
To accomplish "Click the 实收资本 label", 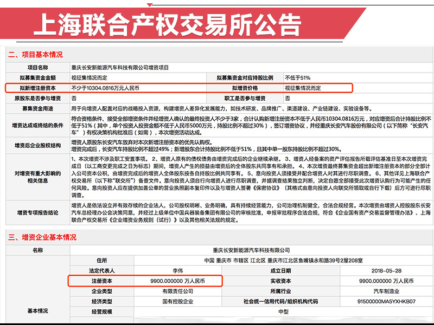I will (280, 281).
